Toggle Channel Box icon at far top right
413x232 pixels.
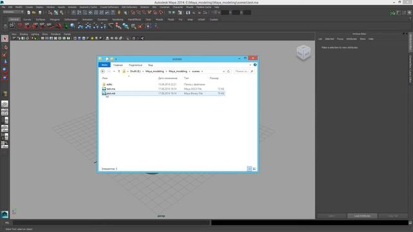[410, 12]
